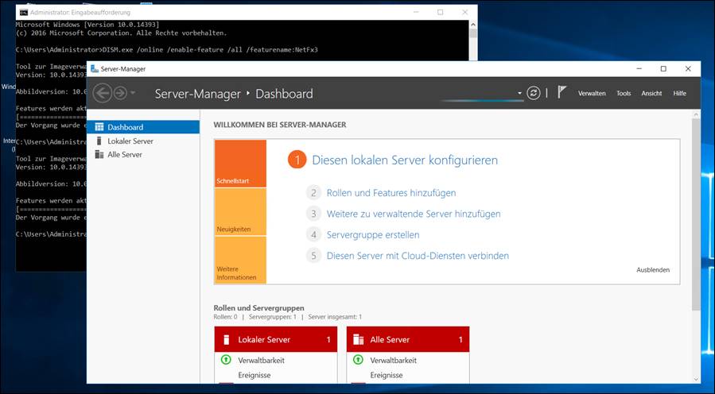This screenshot has width=715, height=394.
Task: Click green Verwaltbarkeit status icon under Lokaler Server
Action: [225, 360]
